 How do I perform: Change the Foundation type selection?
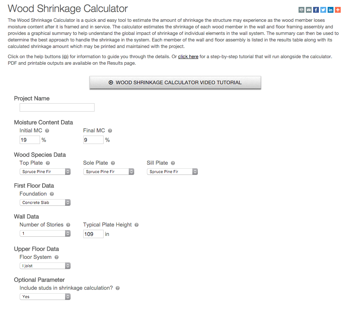pos(45,202)
